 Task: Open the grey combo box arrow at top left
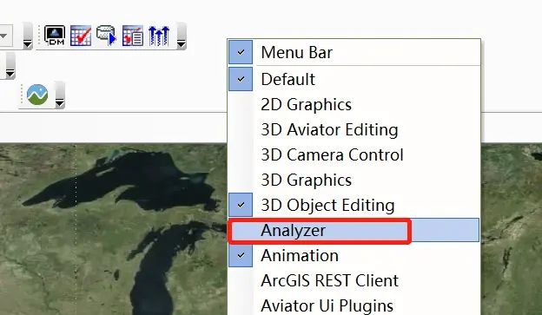(x=4, y=36)
